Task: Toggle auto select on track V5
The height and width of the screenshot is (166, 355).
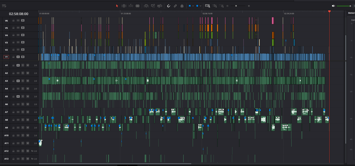Action: [x=18, y=28]
